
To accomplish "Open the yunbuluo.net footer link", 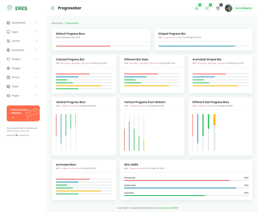I will tap(166, 208).
